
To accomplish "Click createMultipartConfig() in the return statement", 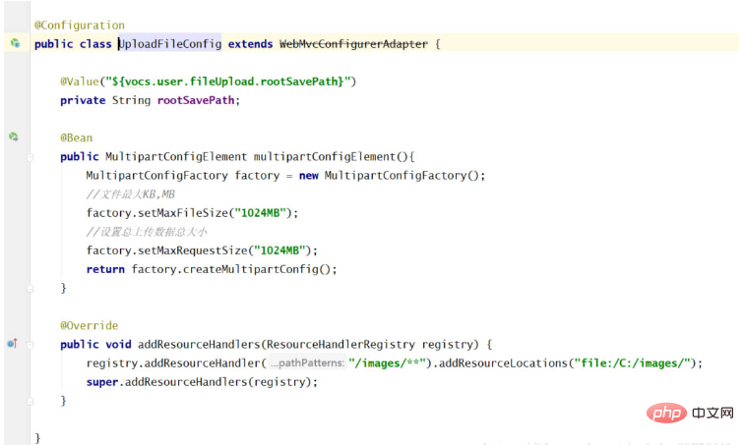I will click(256, 269).
